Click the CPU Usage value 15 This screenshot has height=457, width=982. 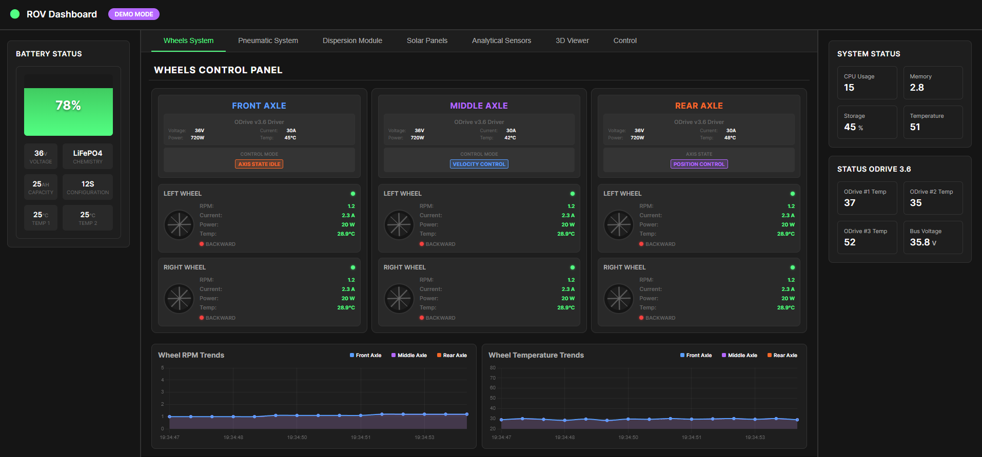[x=849, y=88]
